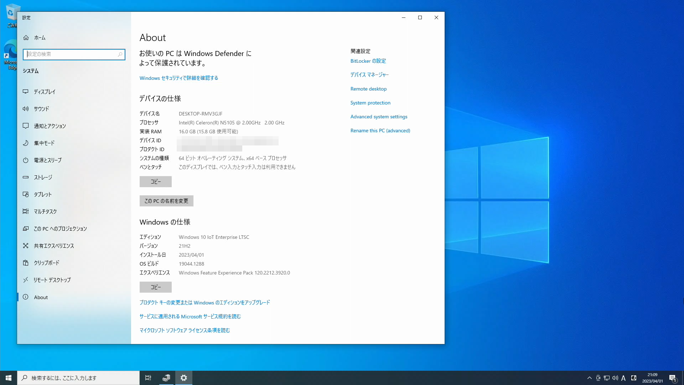The height and width of the screenshot is (385, 684).
Task: Open Microsoft Edge desktop shortcut
Action: click(11, 54)
